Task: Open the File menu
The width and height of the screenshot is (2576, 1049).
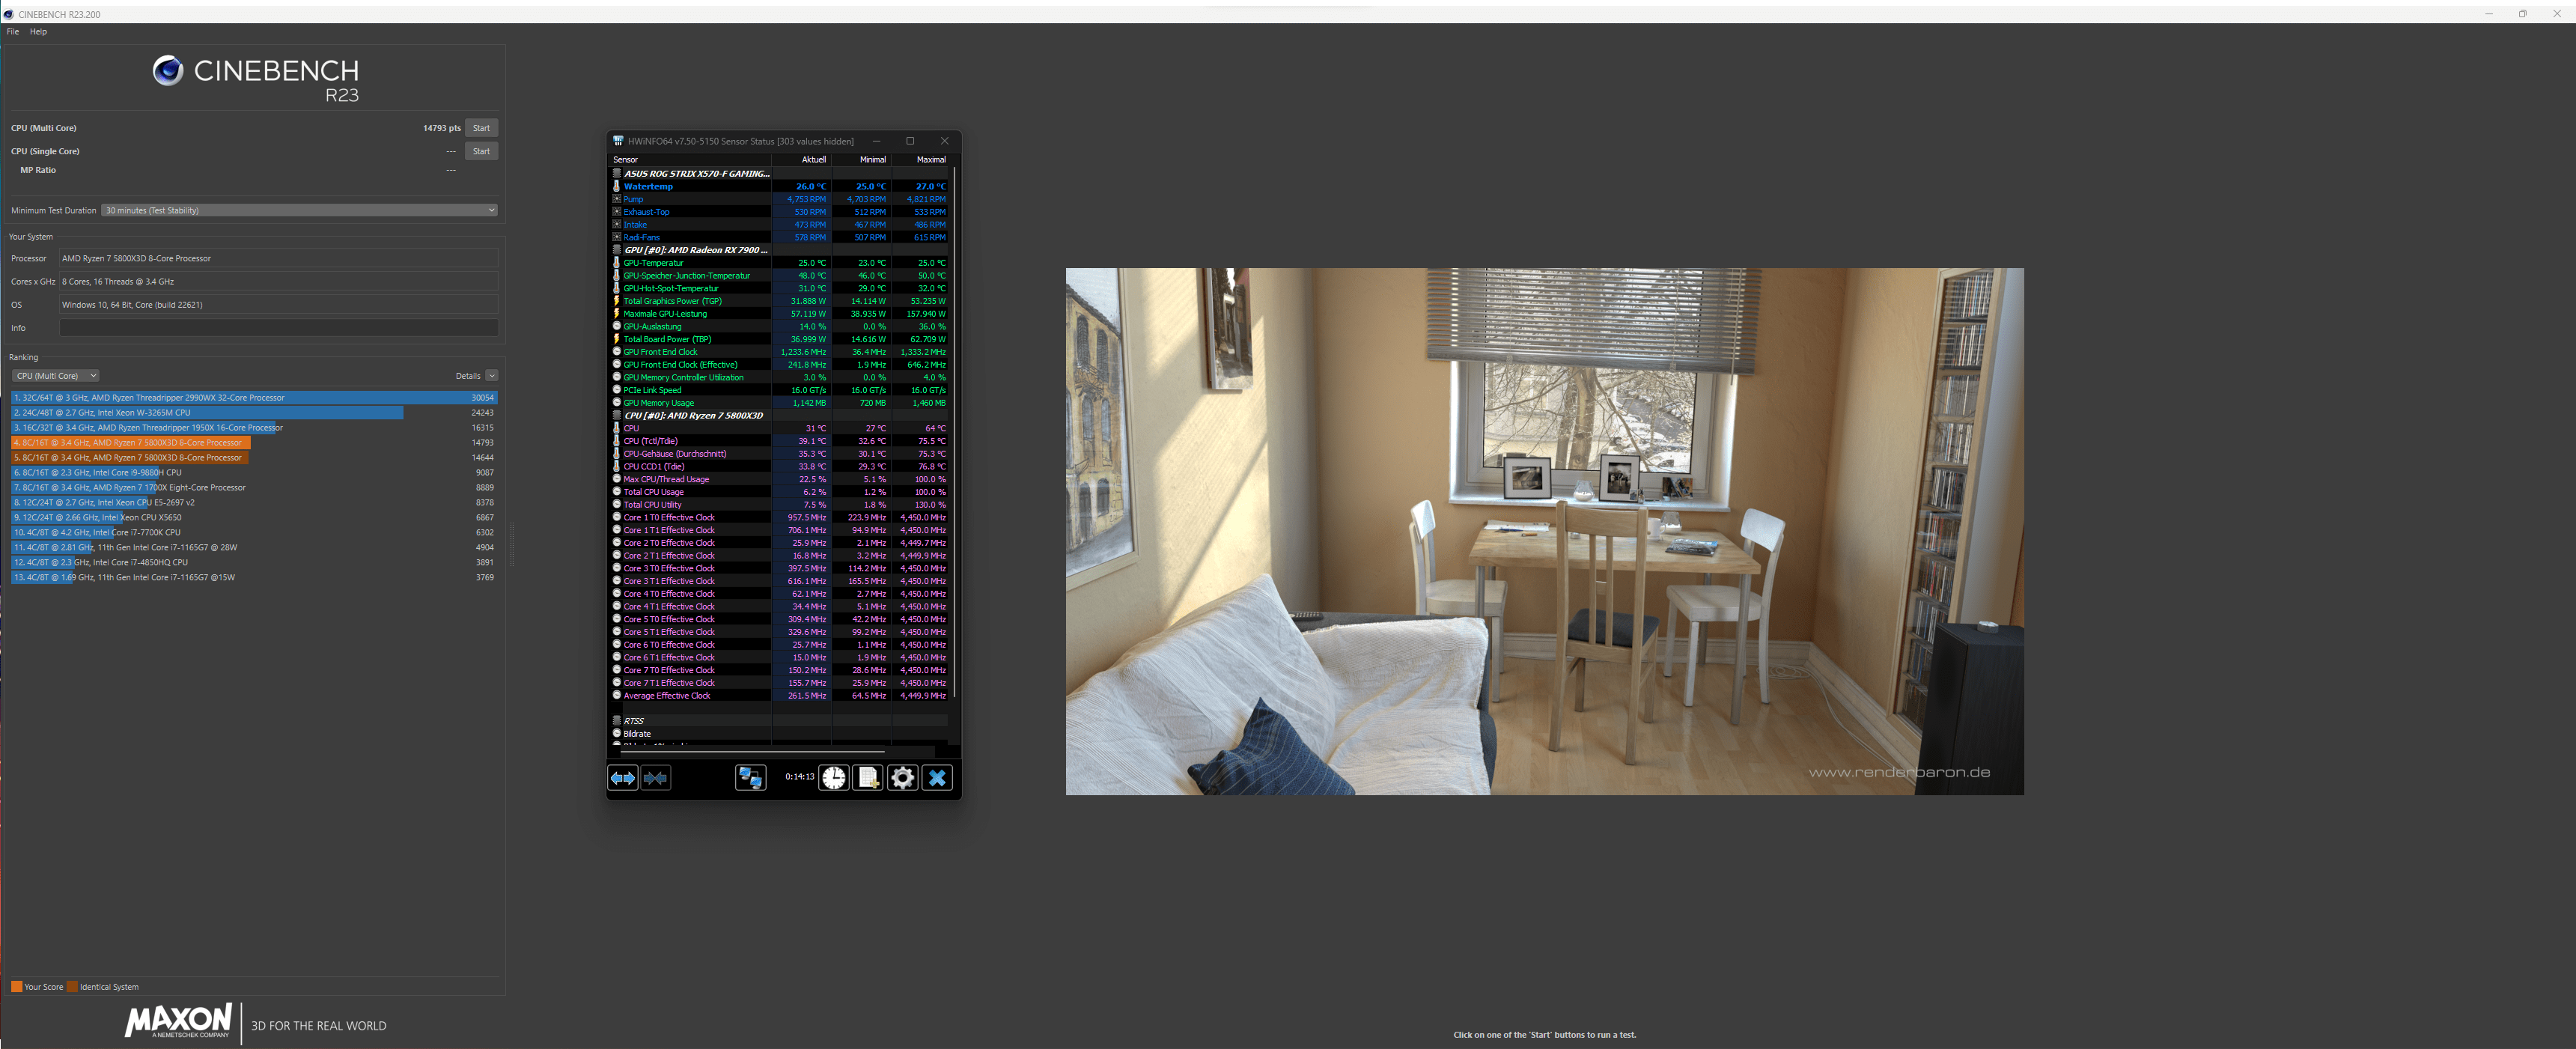Action: point(13,32)
